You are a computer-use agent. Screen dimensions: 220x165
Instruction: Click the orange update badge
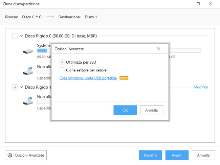point(124,78)
